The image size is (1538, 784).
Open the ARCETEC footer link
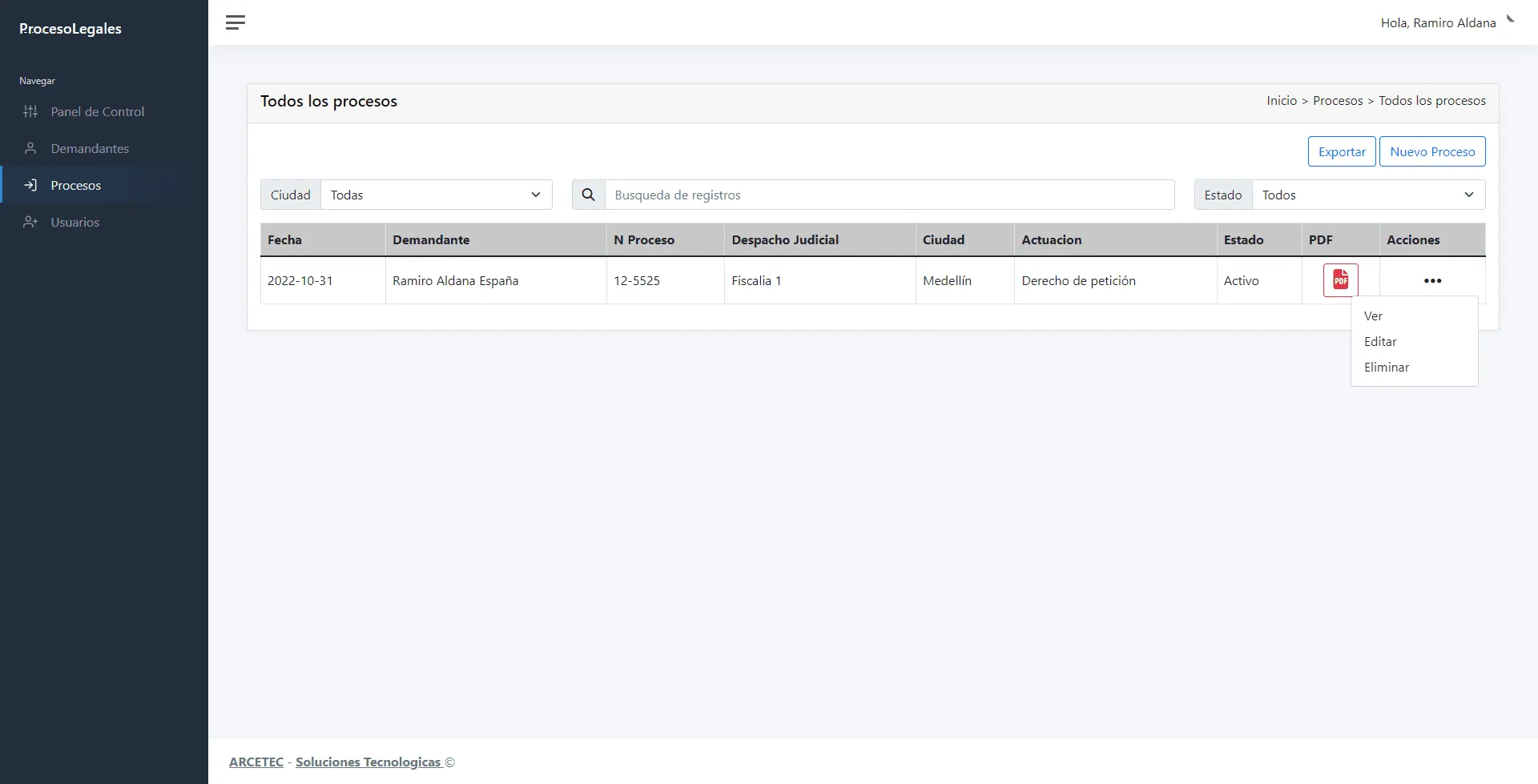click(x=256, y=762)
